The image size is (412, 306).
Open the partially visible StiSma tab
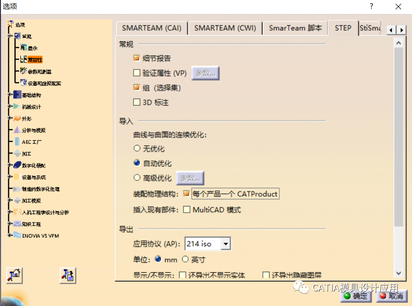tap(370, 28)
